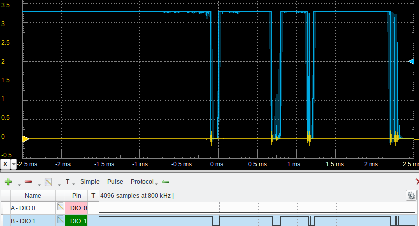This screenshot has height=226, width=419.
Task: Click the edit icon on the B - DIO 1 row
Action: point(60,219)
